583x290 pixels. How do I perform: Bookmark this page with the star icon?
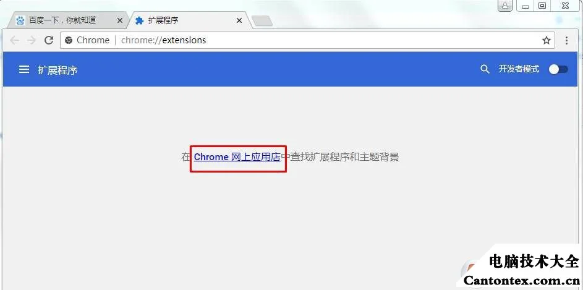tap(546, 40)
